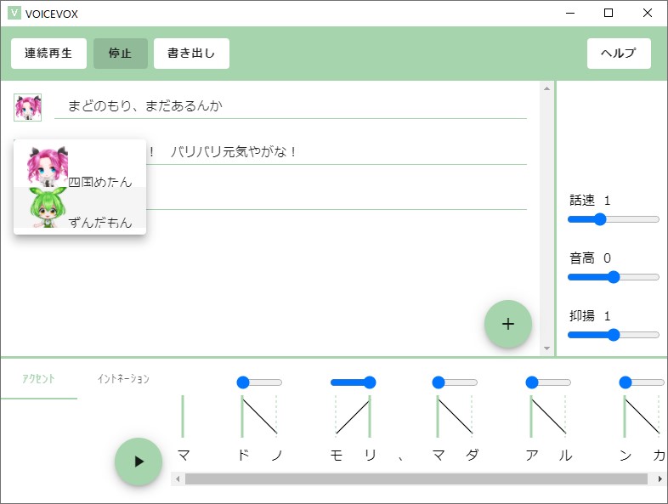Click the mora ン in accent panel
The width and height of the screenshot is (668, 504).
point(626,456)
